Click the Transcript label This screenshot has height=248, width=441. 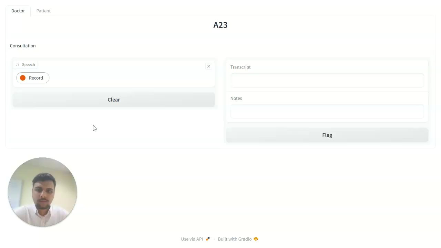click(x=240, y=67)
